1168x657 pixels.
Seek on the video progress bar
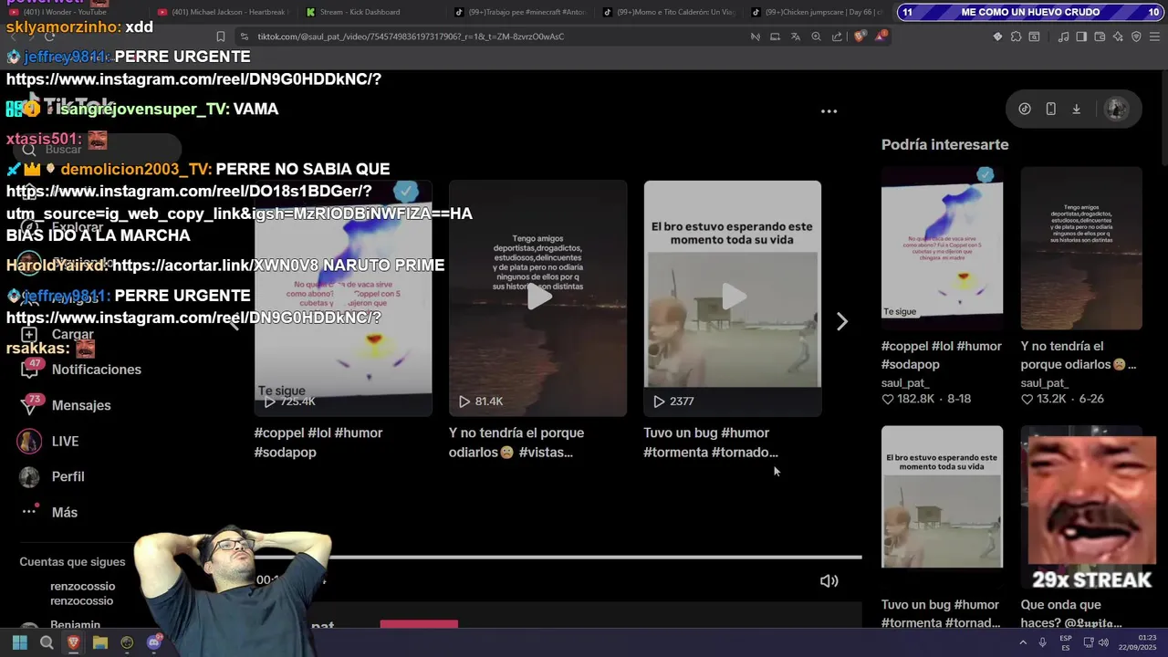pos(557,557)
